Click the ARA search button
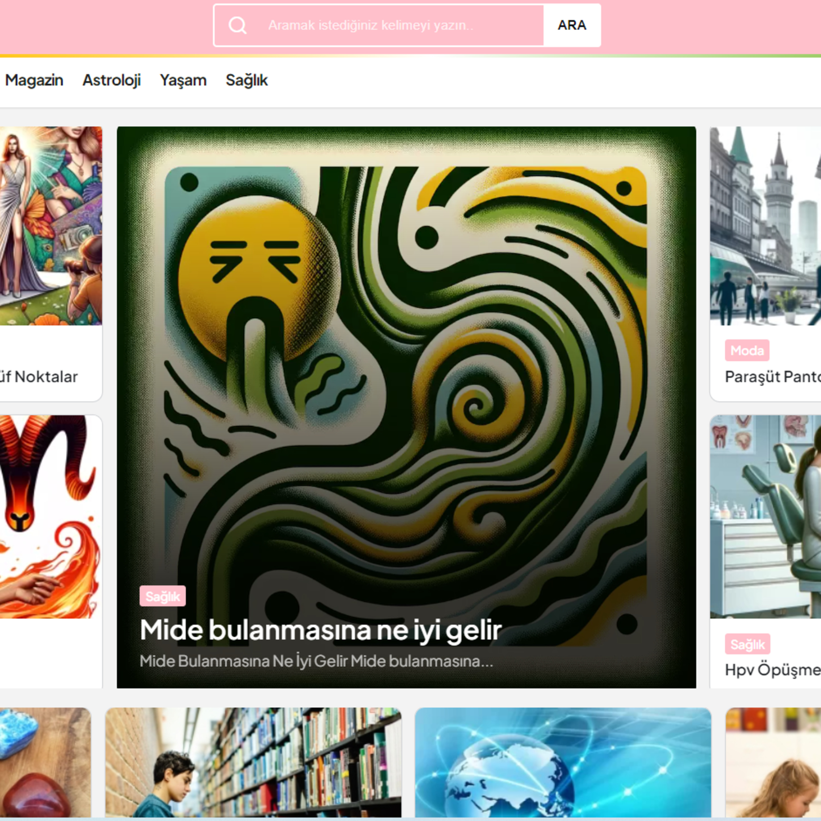Screen dimensions: 821x821 tap(572, 25)
